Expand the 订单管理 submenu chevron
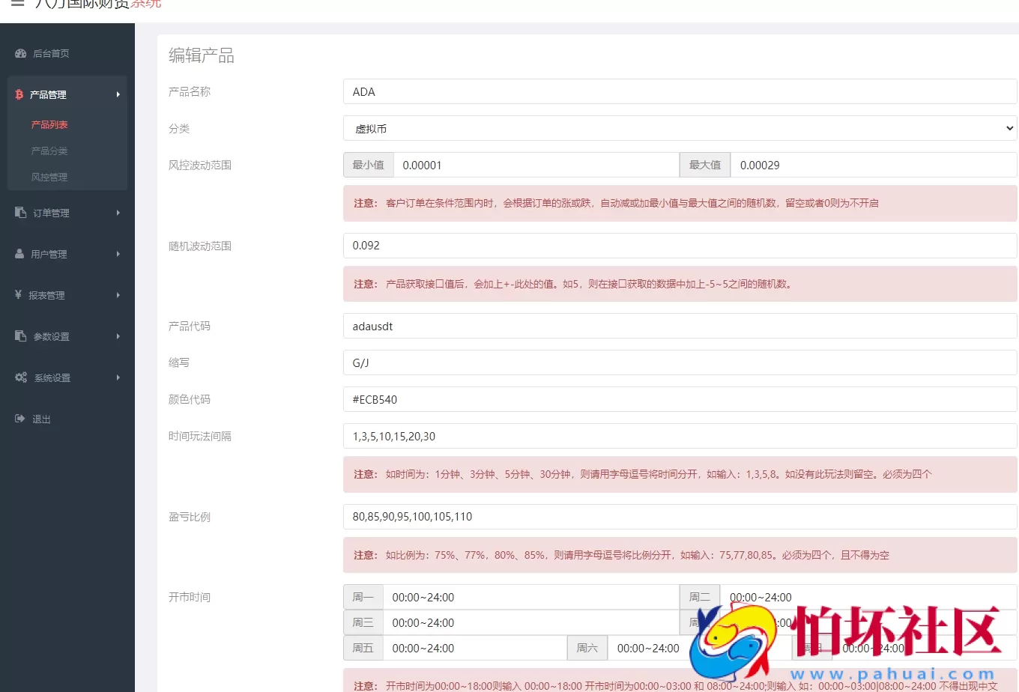Screen dimensions: 1019x692 click(118, 212)
